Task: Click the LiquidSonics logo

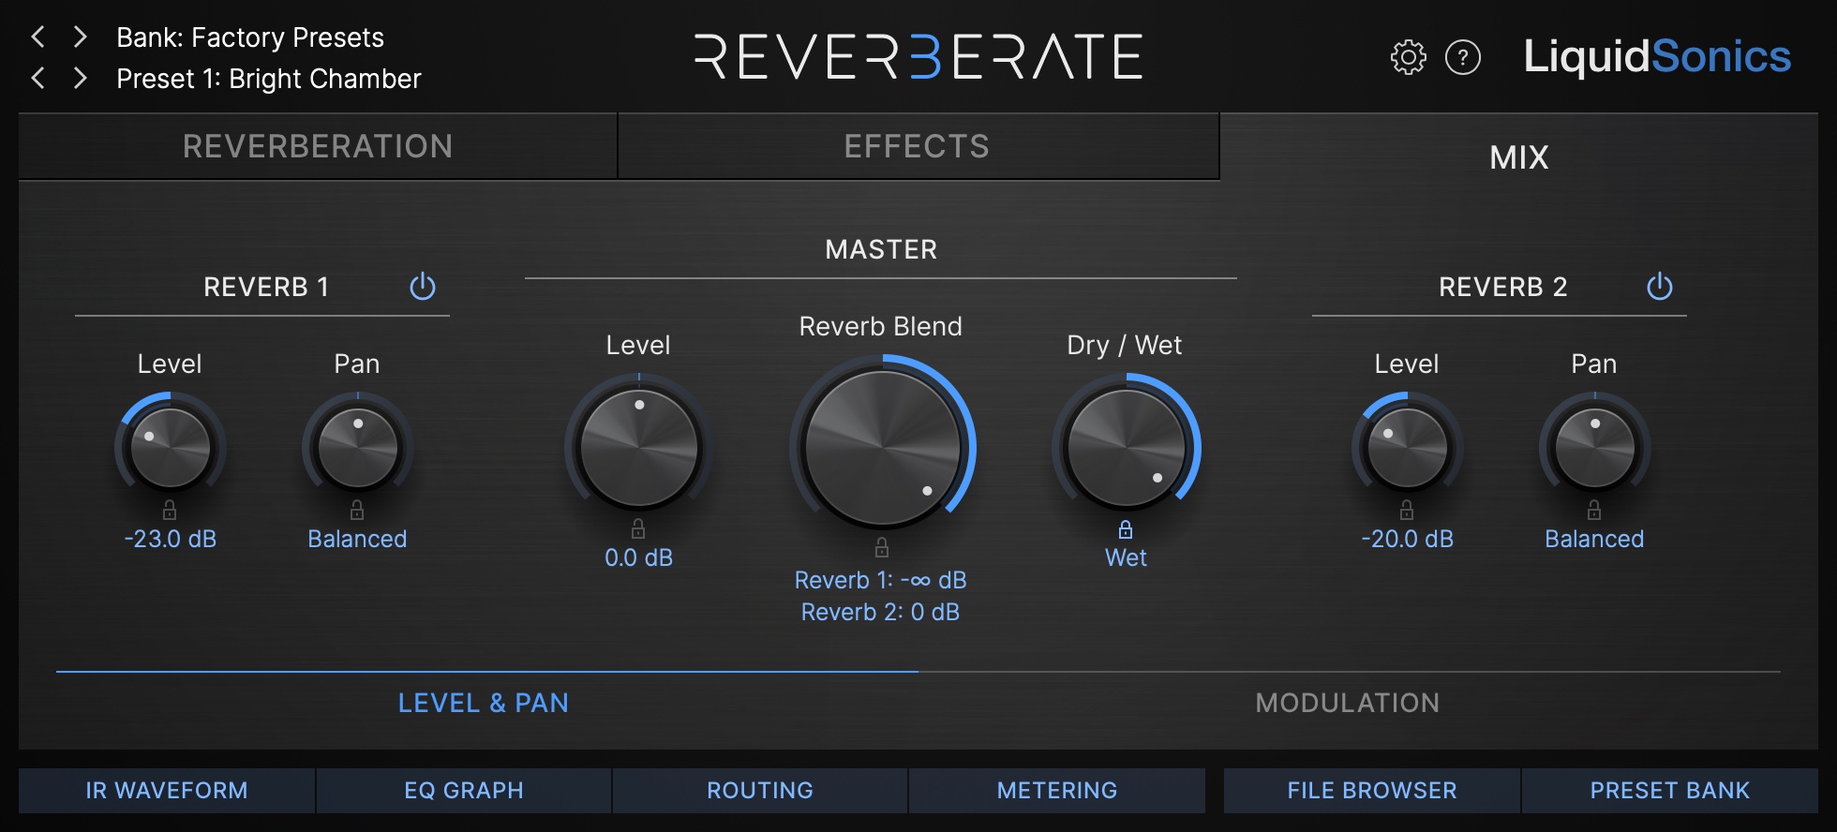Action: click(1657, 56)
